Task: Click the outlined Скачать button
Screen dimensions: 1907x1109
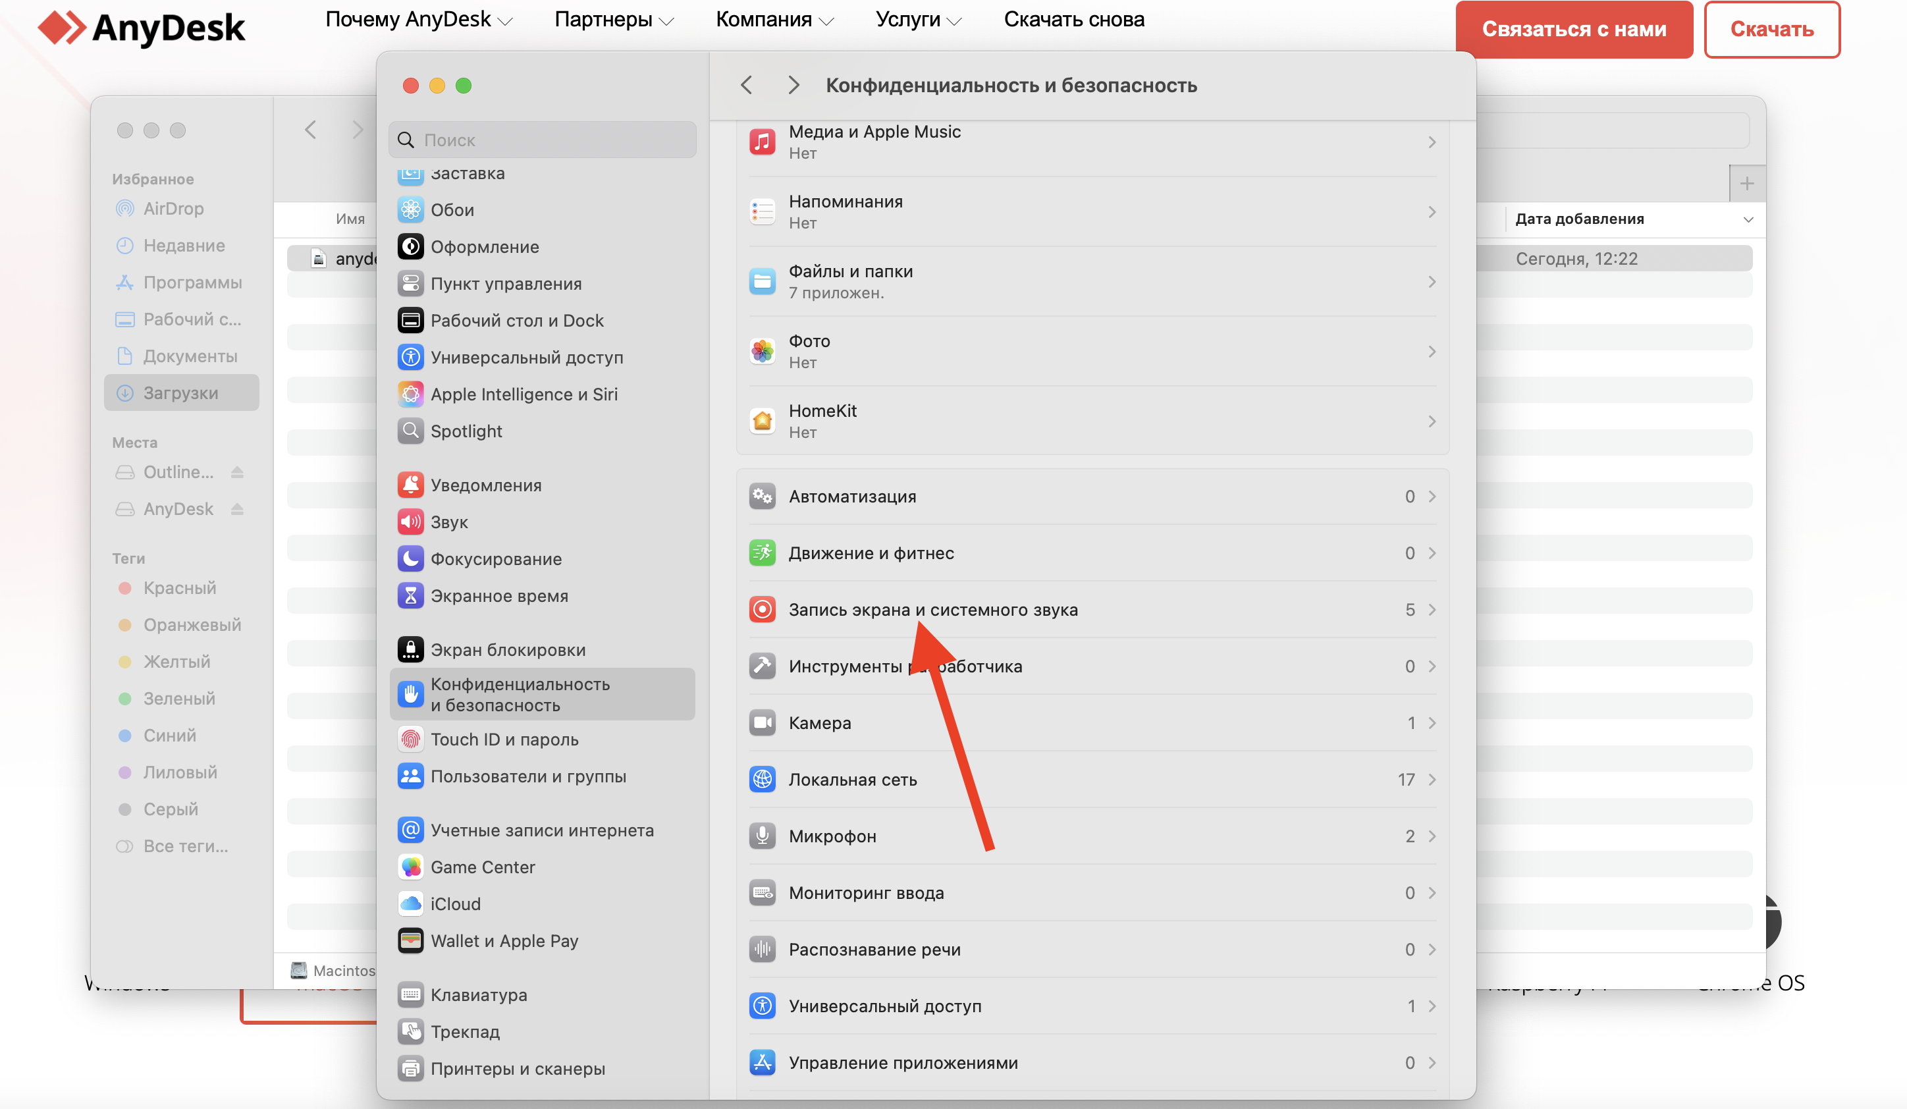Action: [1771, 30]
